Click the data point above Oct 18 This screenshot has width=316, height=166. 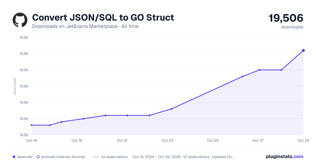point(83,119)
